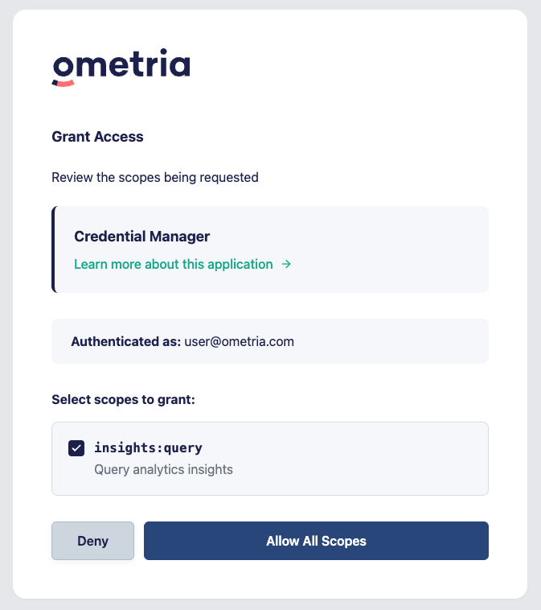This screenshot has width=541, height=610.
Task: Deny the access request
Action: point(93,541)
